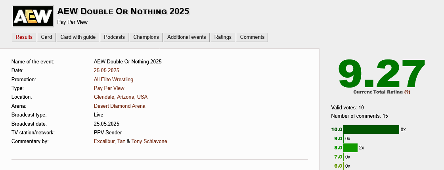Open Glendale, Arizona, USA location link
This screenshot has height=170, width=444.
coord(121,97)
